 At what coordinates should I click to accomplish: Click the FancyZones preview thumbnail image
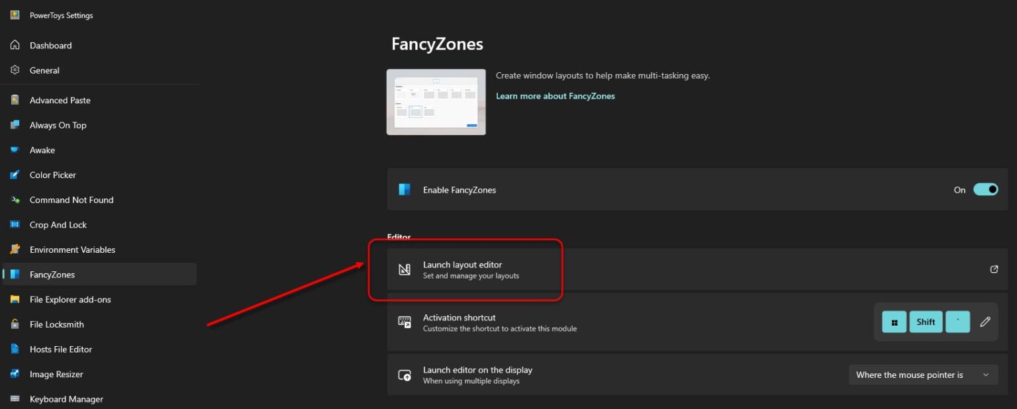click(436, 102)
